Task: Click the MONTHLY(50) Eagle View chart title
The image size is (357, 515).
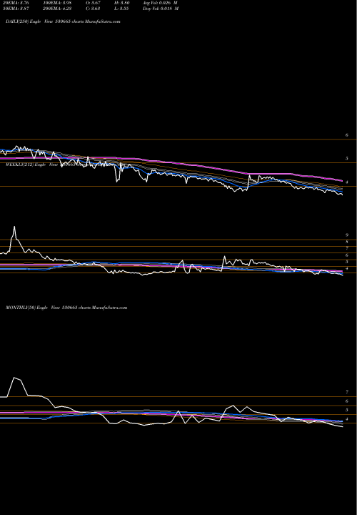Action: 66,308
